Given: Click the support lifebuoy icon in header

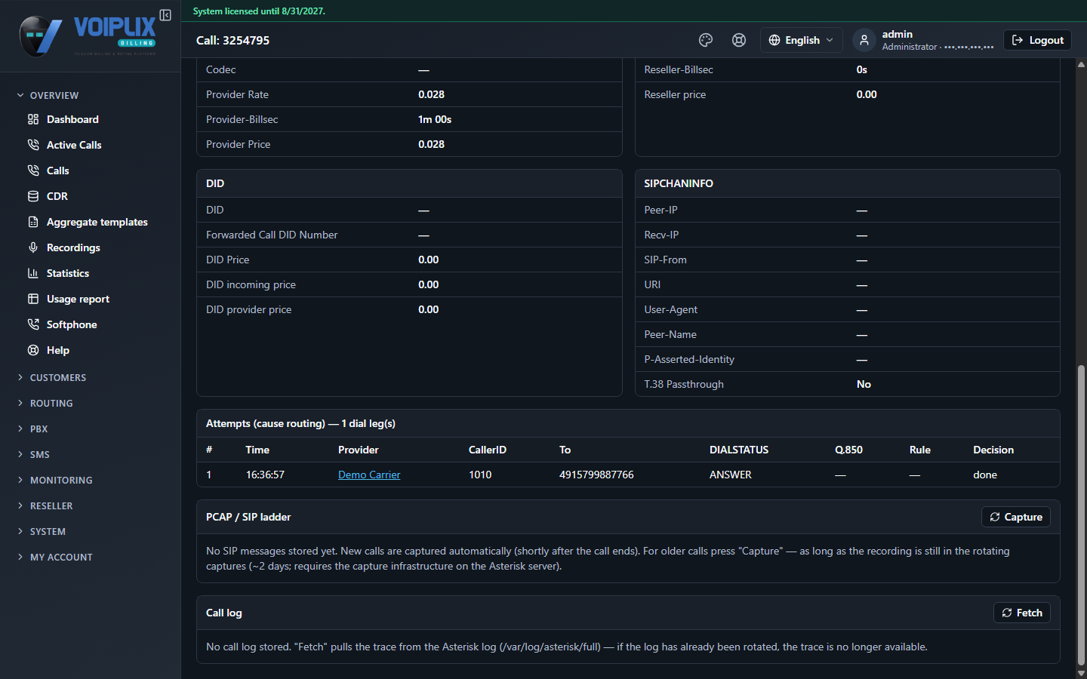Looking at the screenshot, I should coord(739,40).
